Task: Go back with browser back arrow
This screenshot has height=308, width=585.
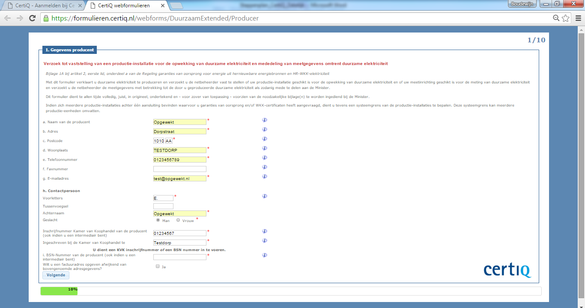Action: [8, 18]
